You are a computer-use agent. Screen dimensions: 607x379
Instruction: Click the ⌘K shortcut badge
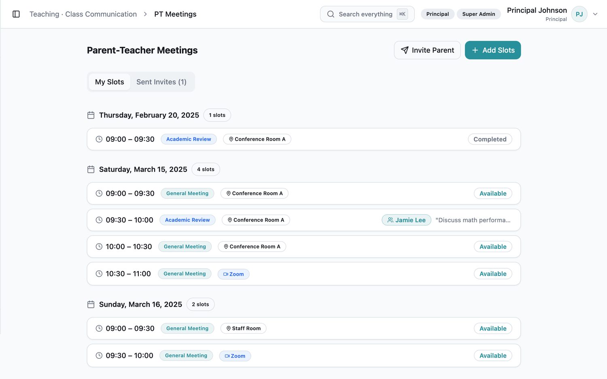pyautogui.click(x=402, y=14)
